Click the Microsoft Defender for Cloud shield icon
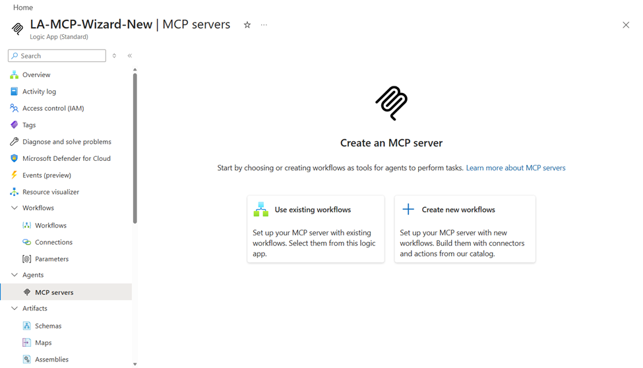The width and height of the screenshot is (643, 368). (x=15, y=158)
